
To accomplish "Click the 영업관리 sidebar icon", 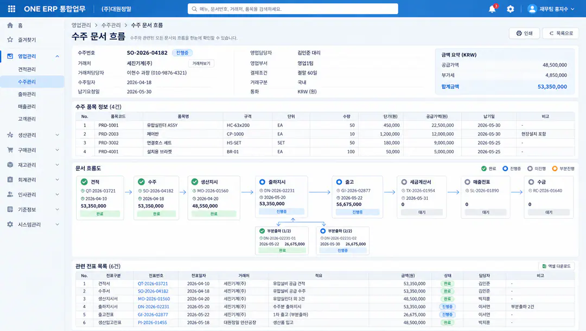I will (10, 56).
